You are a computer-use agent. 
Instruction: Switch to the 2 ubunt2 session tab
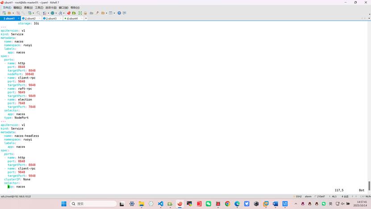tap(30, 18)
